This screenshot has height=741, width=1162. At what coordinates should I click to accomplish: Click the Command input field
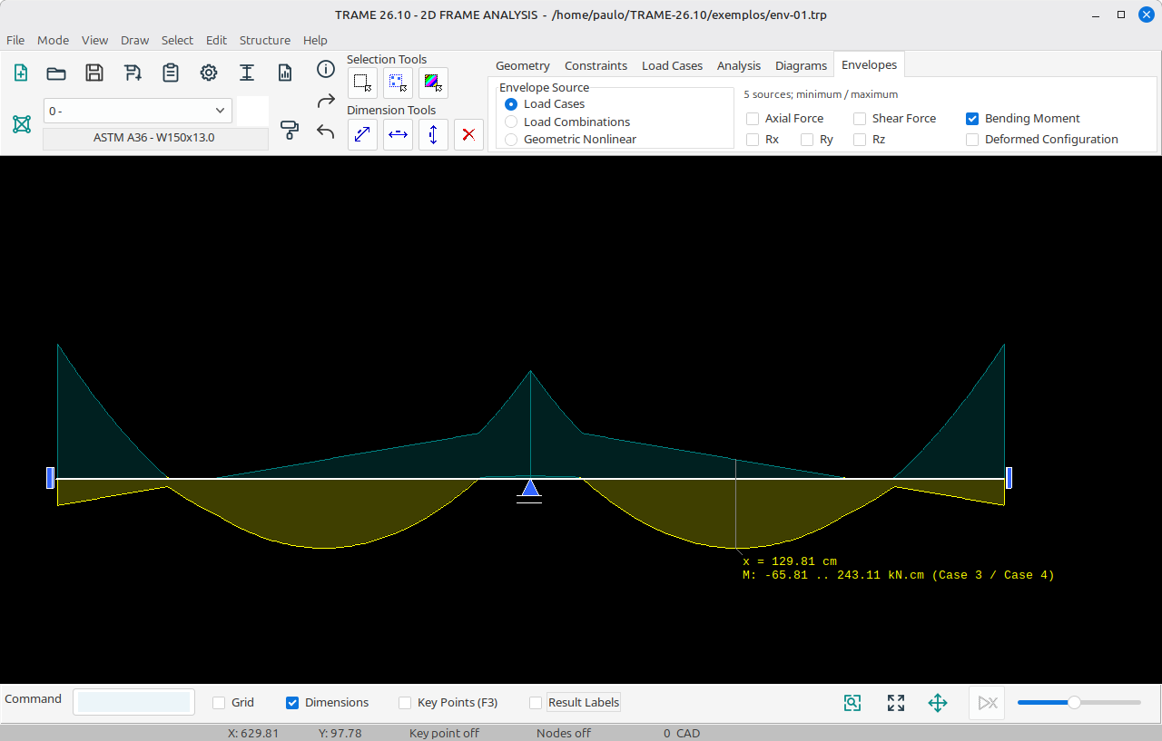click(134, 702)
